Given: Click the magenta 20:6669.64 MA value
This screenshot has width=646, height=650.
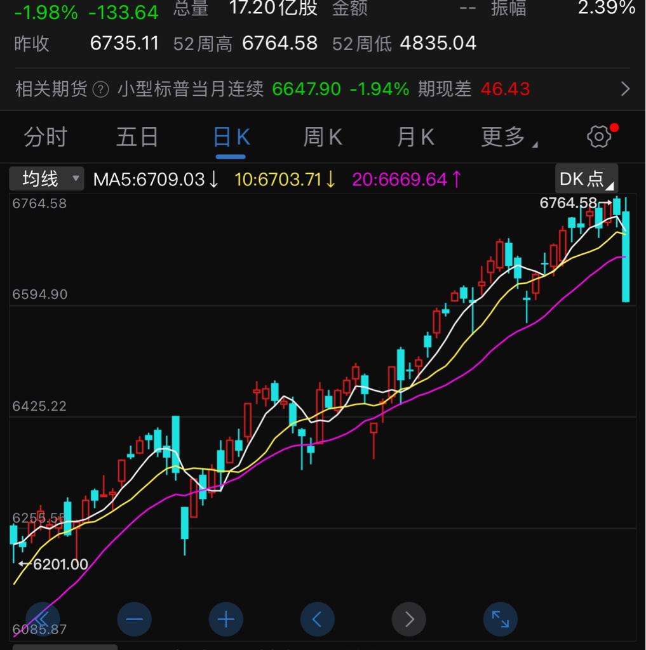Looking at the screenshot, I should coord(407,180).
